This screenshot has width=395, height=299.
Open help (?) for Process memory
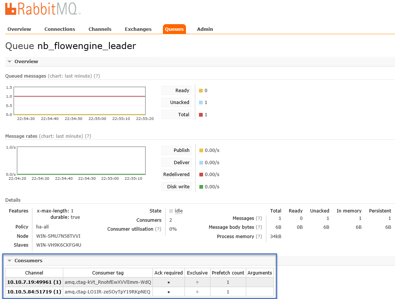(x=259, y=237)
